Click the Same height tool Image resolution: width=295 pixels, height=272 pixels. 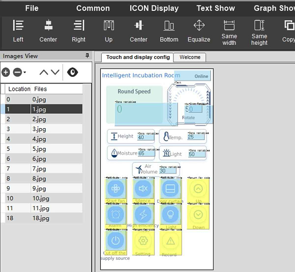259,31
